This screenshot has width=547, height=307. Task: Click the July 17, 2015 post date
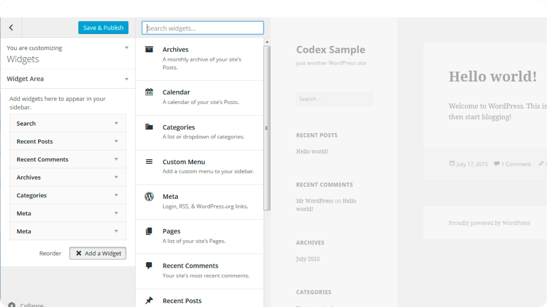[472, 164]
